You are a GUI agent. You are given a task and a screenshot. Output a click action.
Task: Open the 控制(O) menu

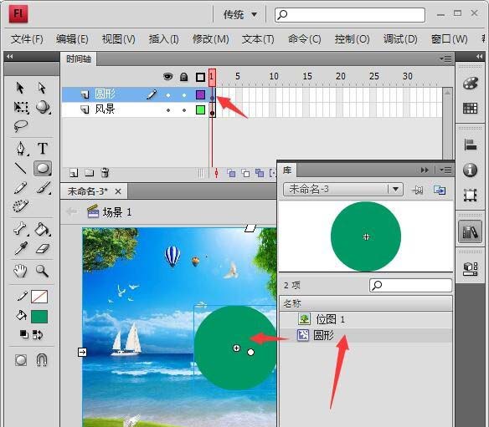(x=352, y=39)
